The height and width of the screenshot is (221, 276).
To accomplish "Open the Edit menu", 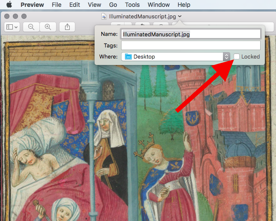I will (x=74, y=5).
